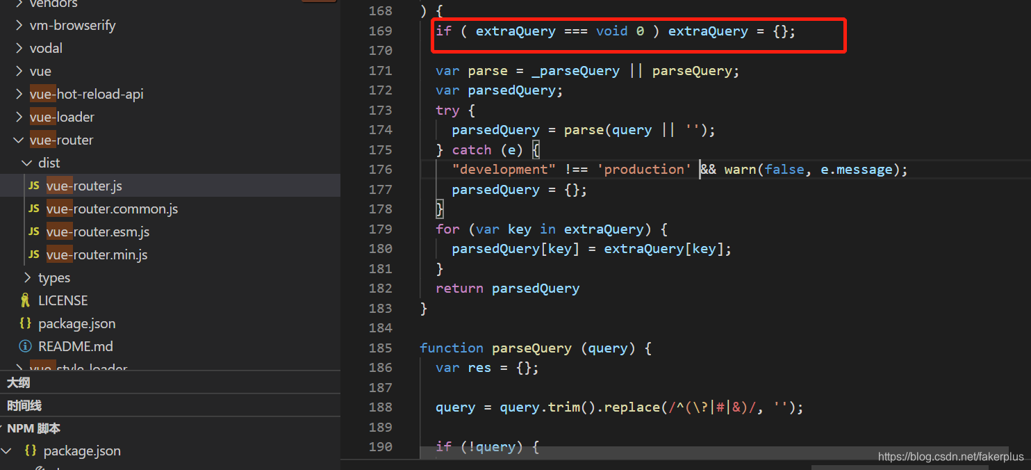The image size is (1031, 470).
Task: Click the LICENSE key icon
Action: tap(25, 301)
